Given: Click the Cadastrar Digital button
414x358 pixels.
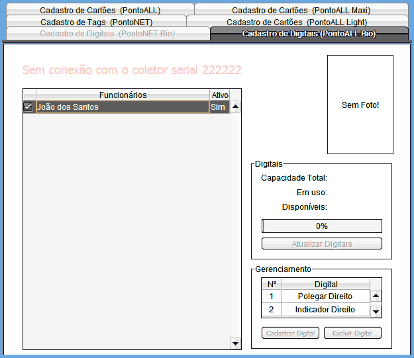Looking at the screenshot, I should click(x=290, y=333).
